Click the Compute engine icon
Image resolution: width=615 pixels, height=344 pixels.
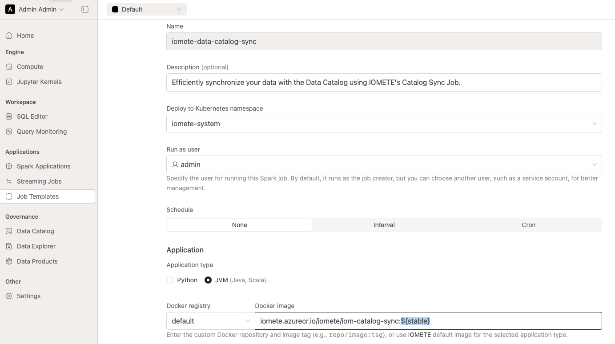tap(9, 67)
